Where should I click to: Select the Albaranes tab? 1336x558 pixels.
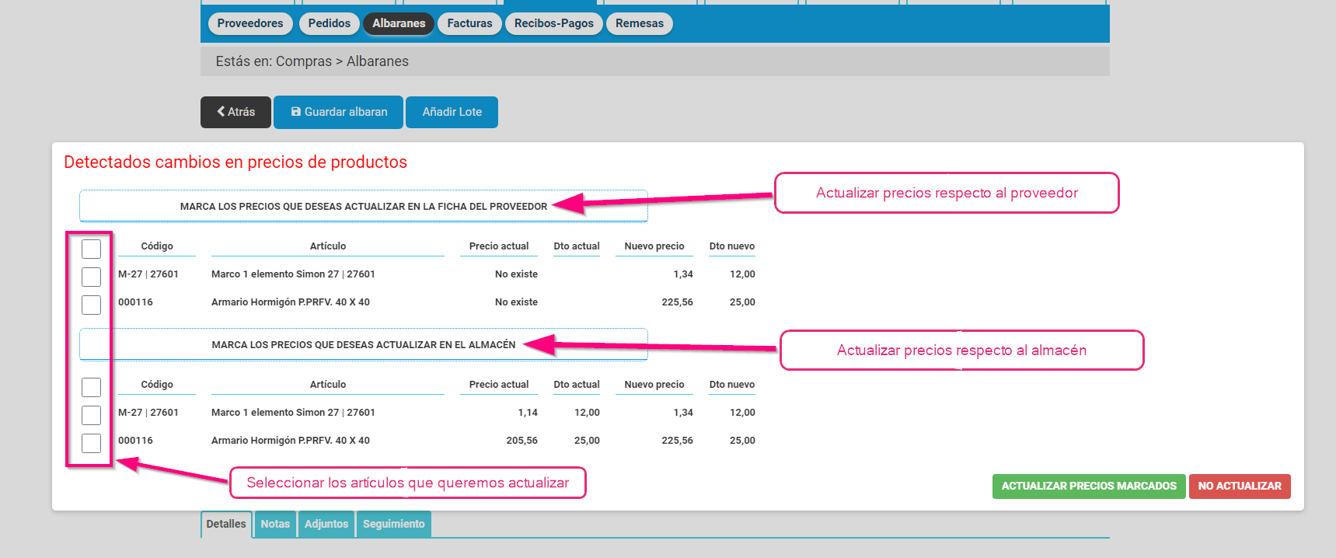click(399, 23)
